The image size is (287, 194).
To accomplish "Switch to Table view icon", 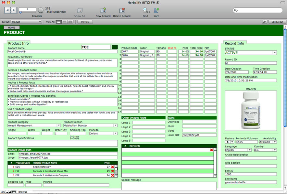I will coord(70,22).
